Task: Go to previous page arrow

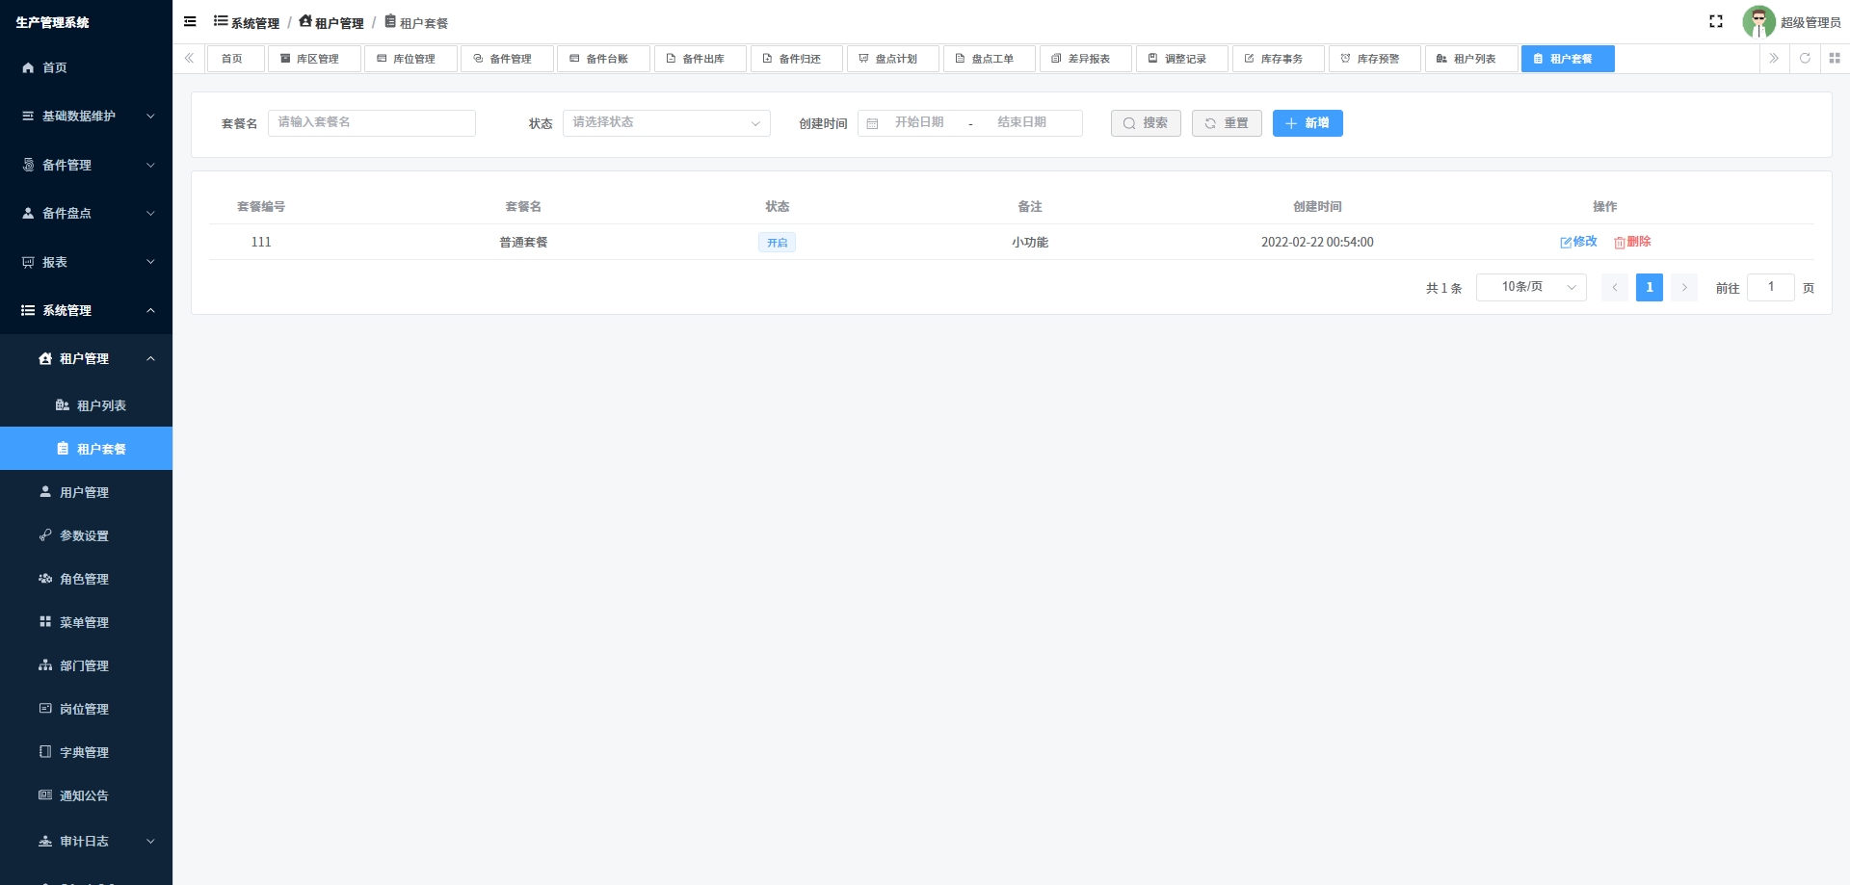Action: [x=1615, y=287]
